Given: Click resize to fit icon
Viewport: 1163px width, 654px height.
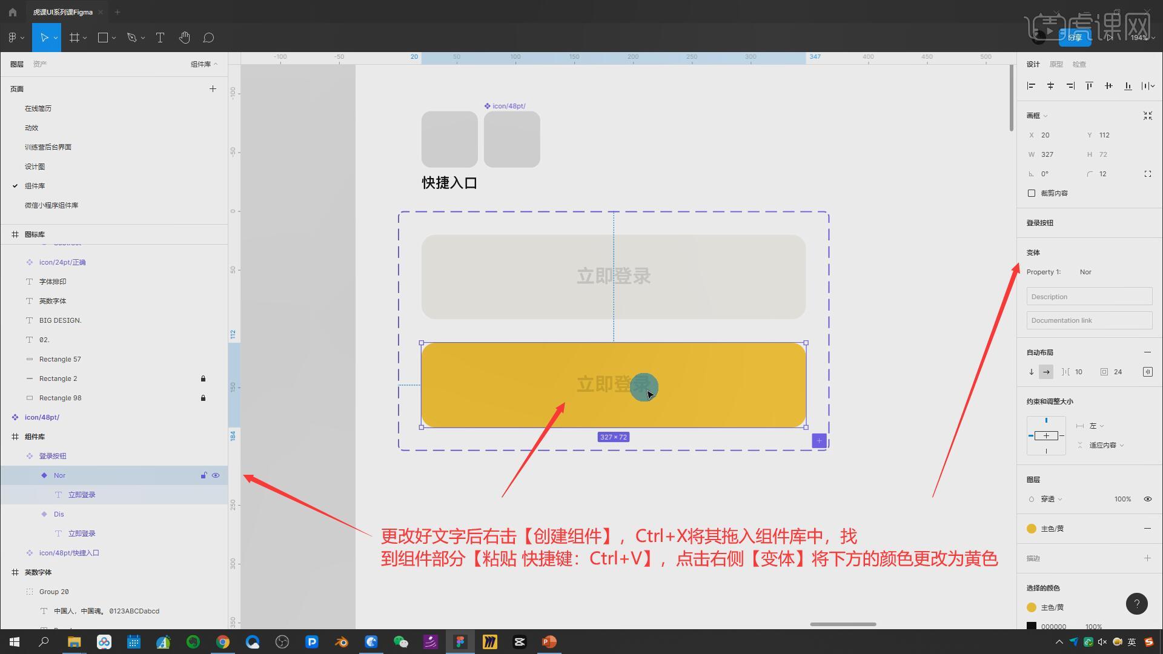Looking at the screenshot, I should point(1147,116).
